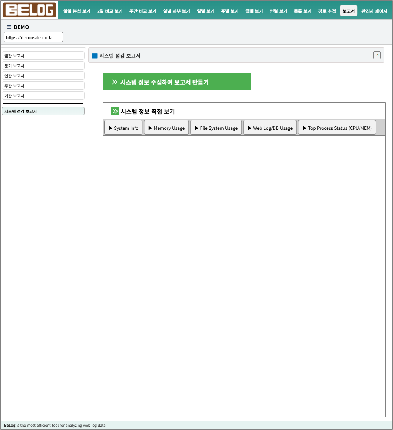The width and height of the screenshot is (393, 430).
Task: Click the blue square beside 시스템 점검 보고서 title
Action: (95, 56)
